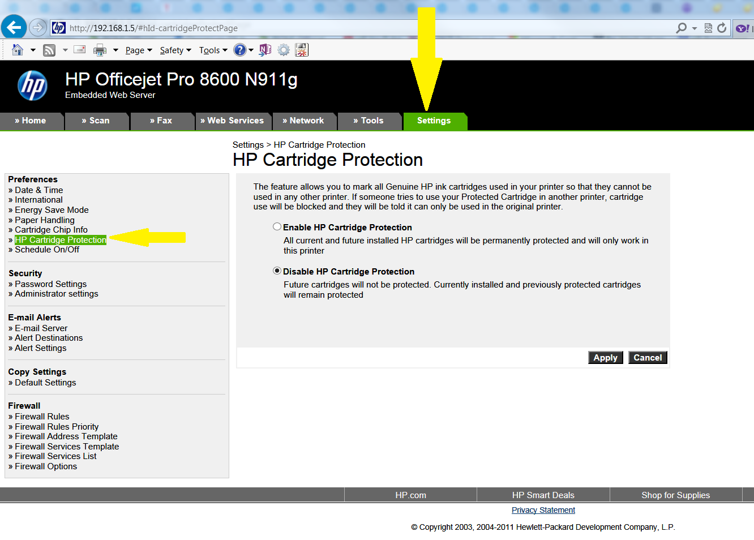Viewport: 754px width, 540px height.
Task: Toggle the Compatibility View page icon
Action: (708, 28)
